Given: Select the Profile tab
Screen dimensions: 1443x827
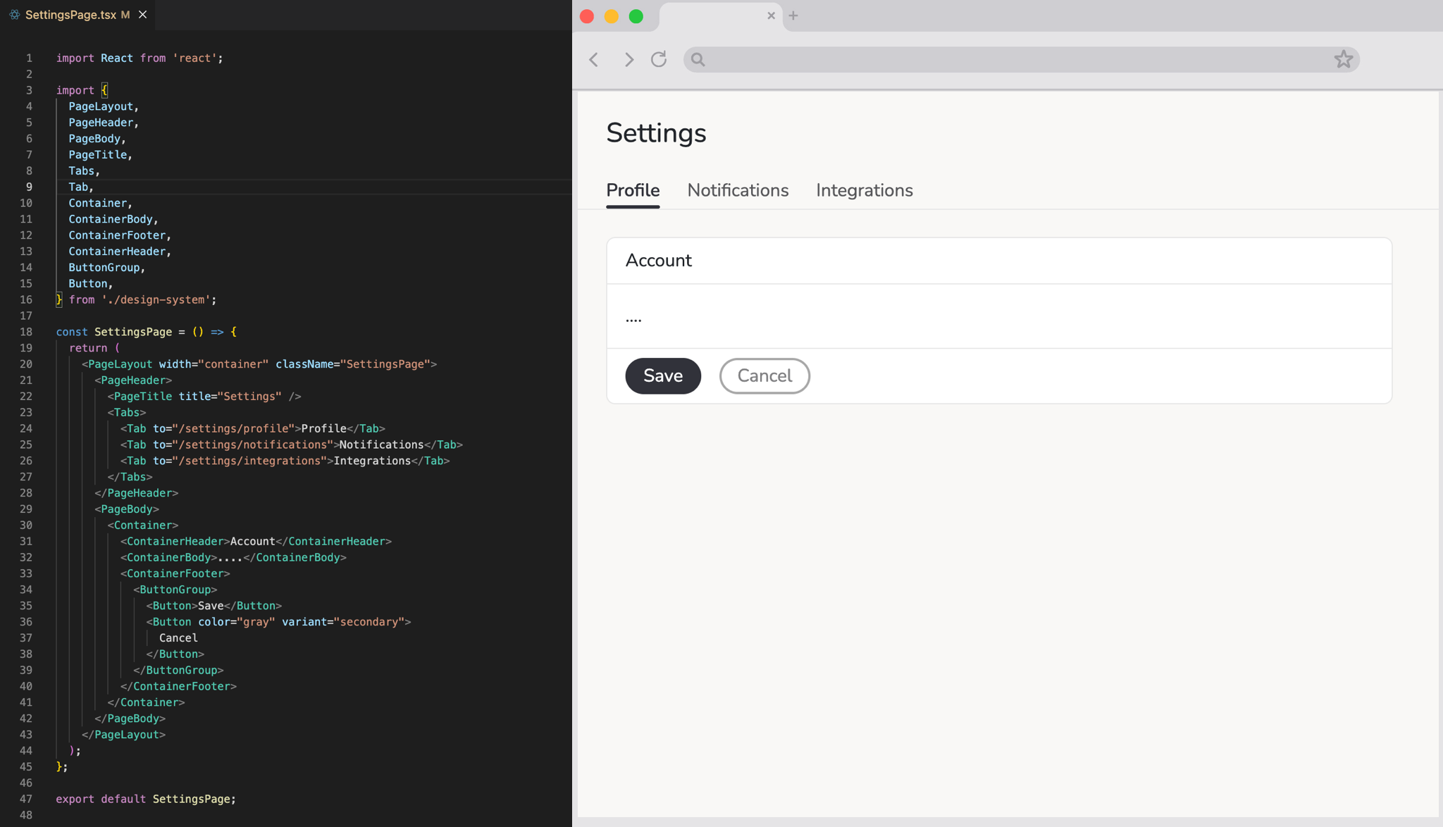Looking at the screenshot, I should coord(633,190).
